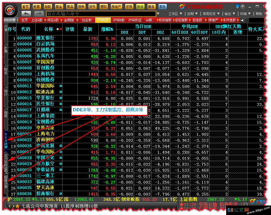Open the DDE决策 selector dropdown arrow
The height and width of the screenshot is (215, 271).
click(18, 20)
